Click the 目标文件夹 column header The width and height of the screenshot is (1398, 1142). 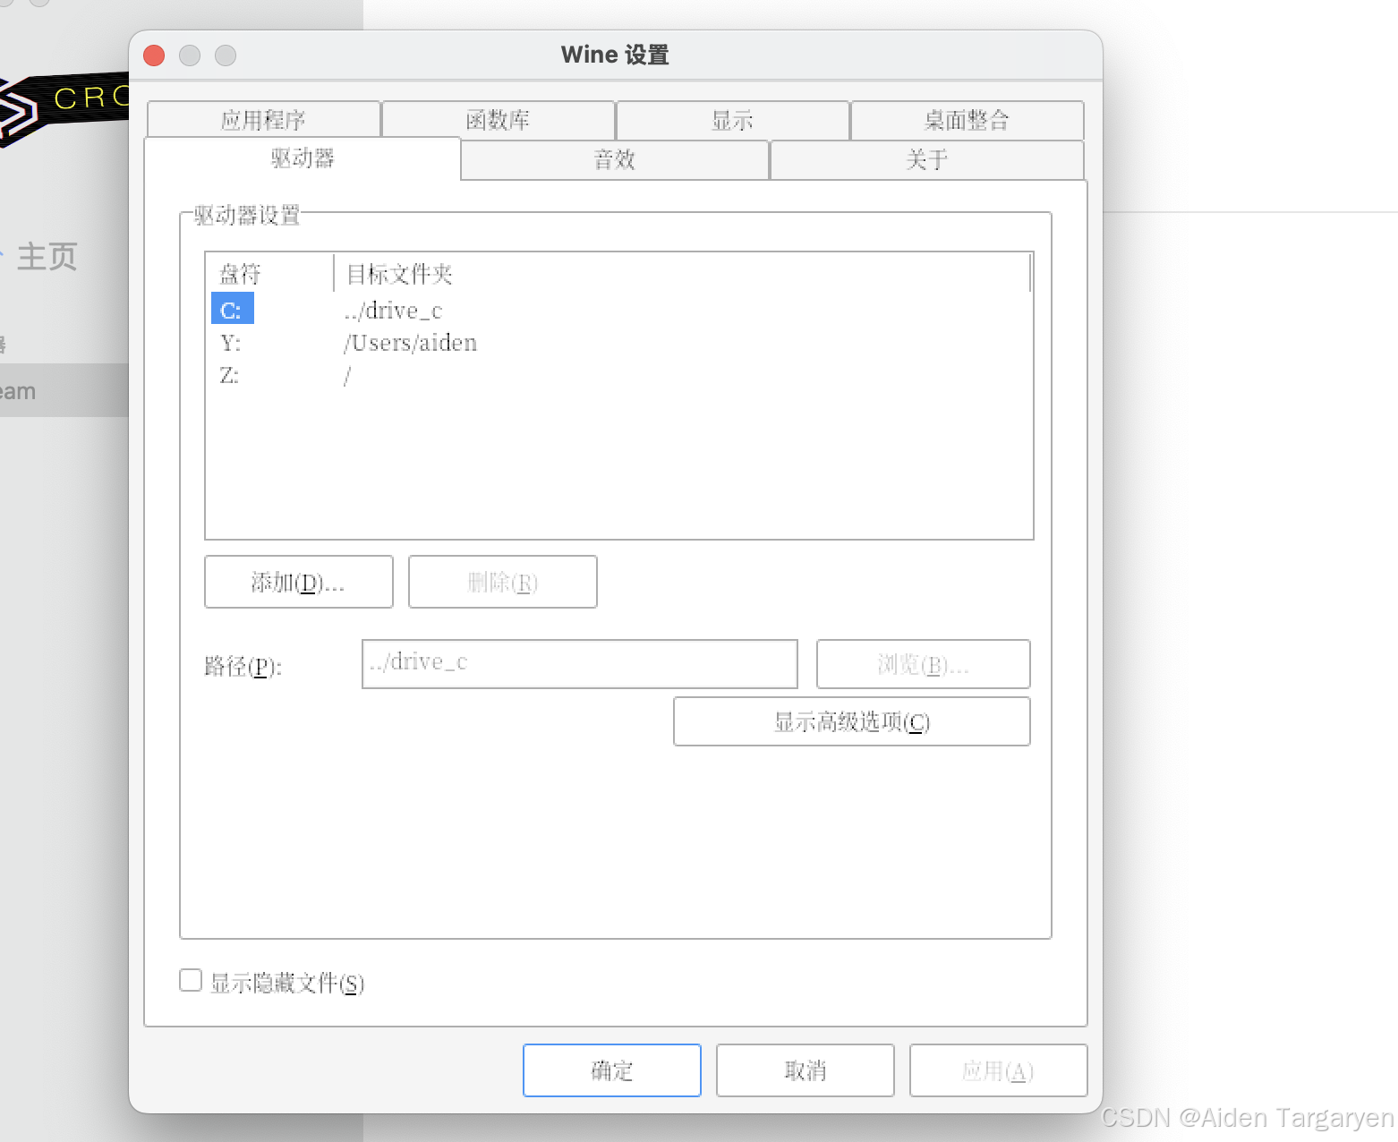[x=682, y=273]
